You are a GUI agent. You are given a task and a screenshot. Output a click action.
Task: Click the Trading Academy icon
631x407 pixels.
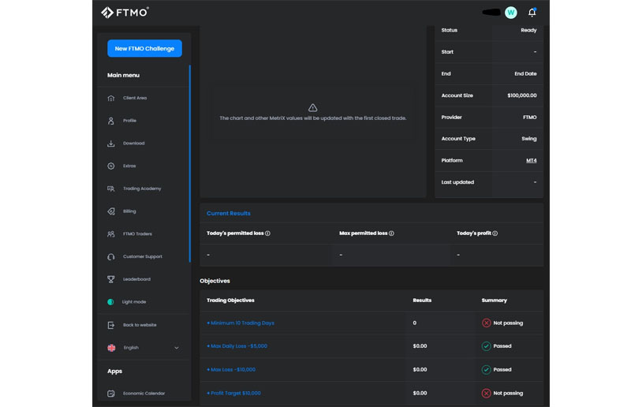point(111,189)
